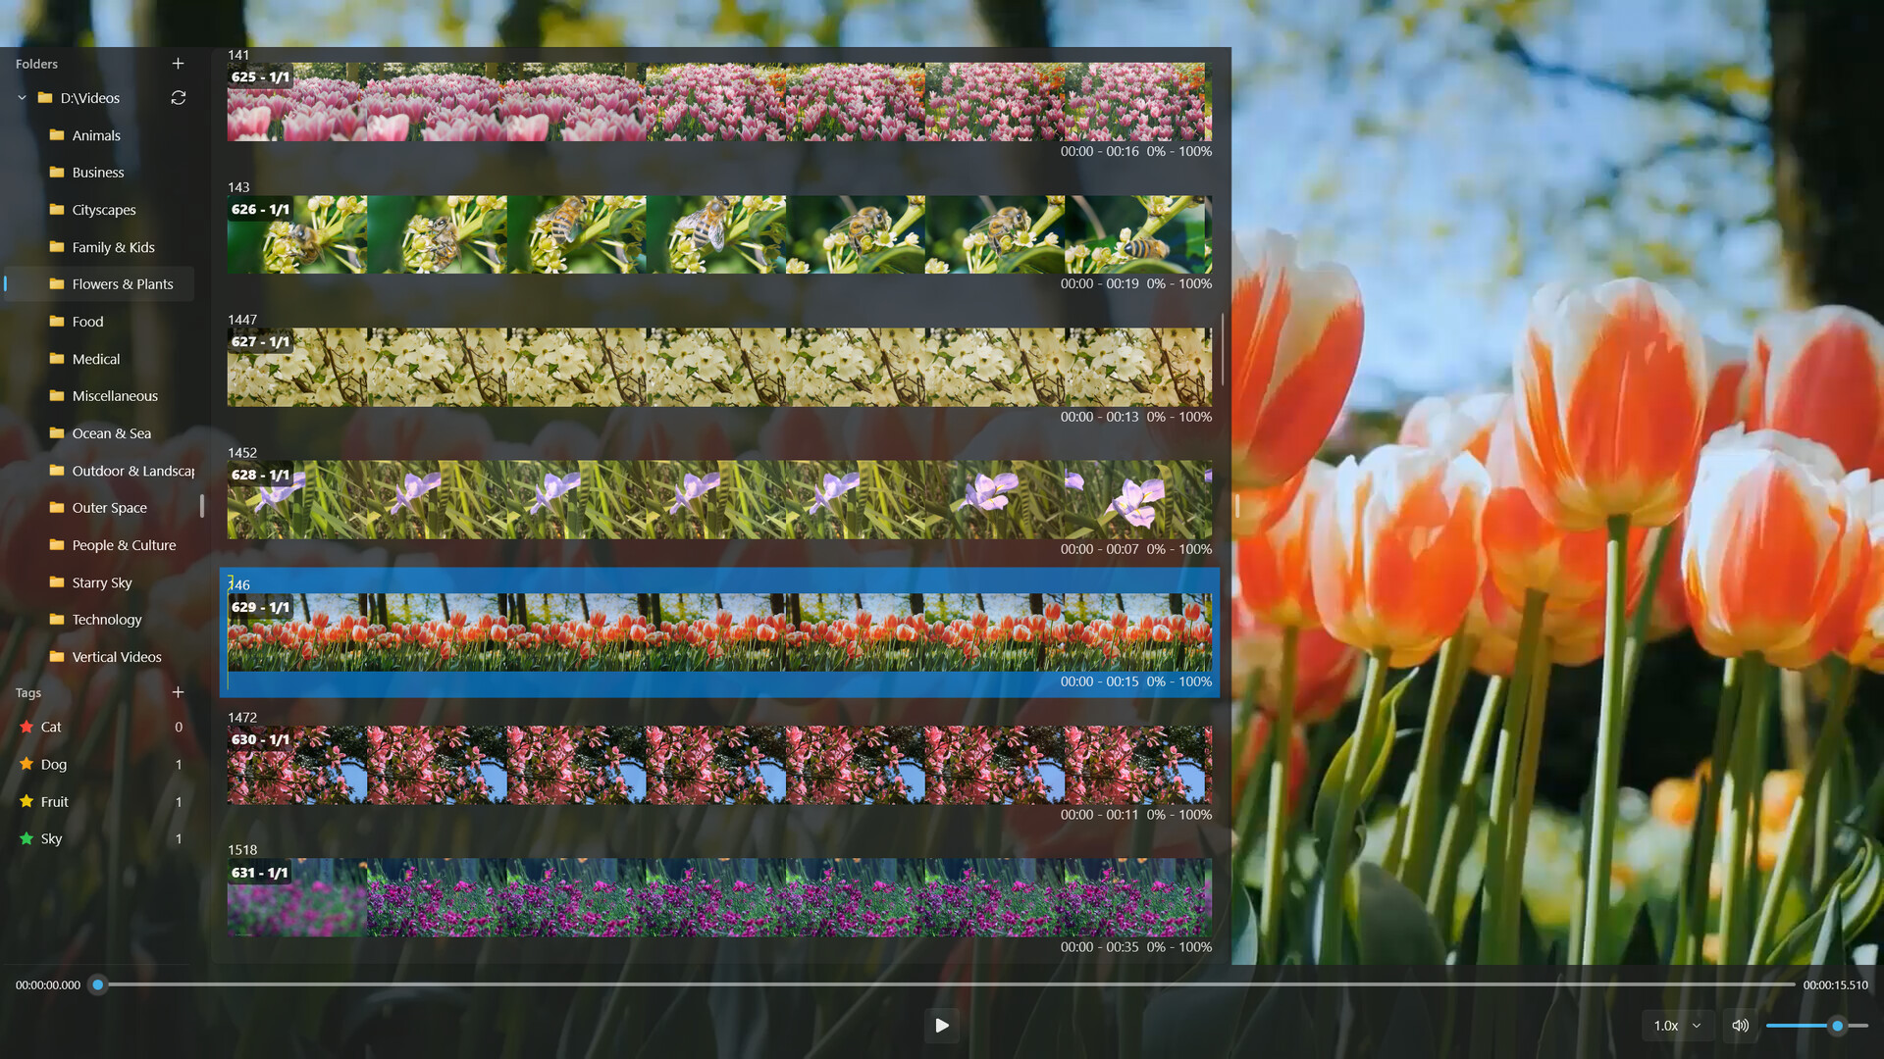Select the purple iris clip 628
1884x1059 pixels.
point(719,500)
